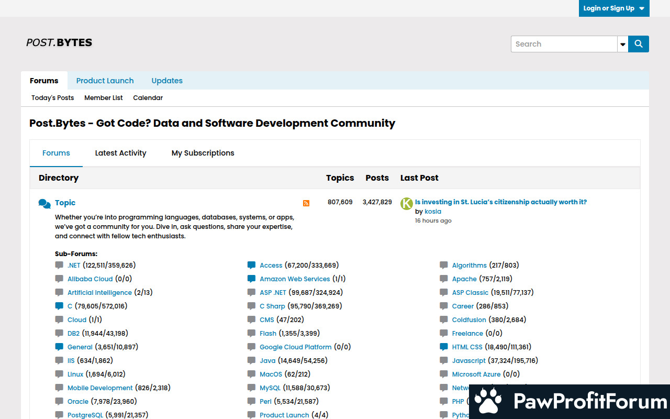This screenshot has width=670, height=419.
Task: Switch to the Latest Activity tab
Action: 120,153
